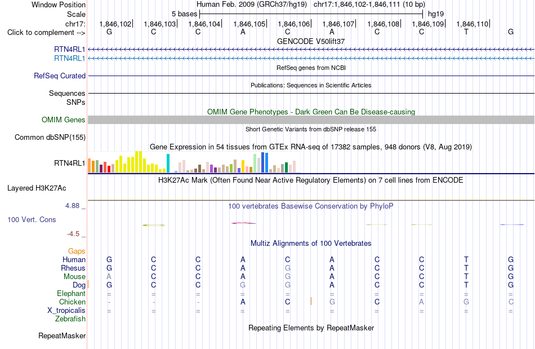Select the Human alignment row label
Image resolution: width=535 pixels, height=349 pixels.
coord(74,259)
